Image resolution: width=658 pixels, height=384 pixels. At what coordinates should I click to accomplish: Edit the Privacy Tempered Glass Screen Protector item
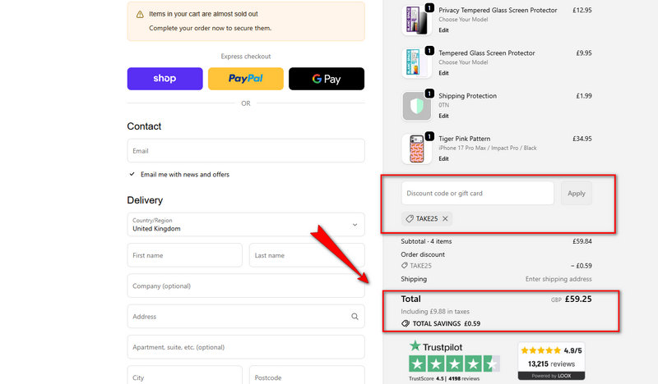coord(443,30)
